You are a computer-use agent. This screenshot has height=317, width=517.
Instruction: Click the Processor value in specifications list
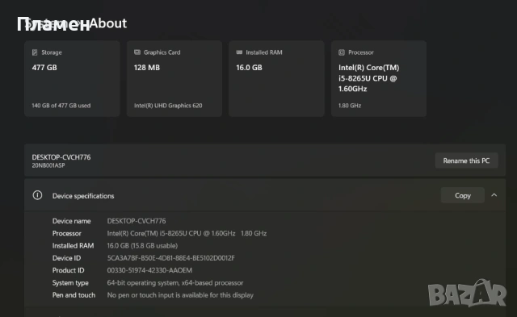tap(187, 233)
